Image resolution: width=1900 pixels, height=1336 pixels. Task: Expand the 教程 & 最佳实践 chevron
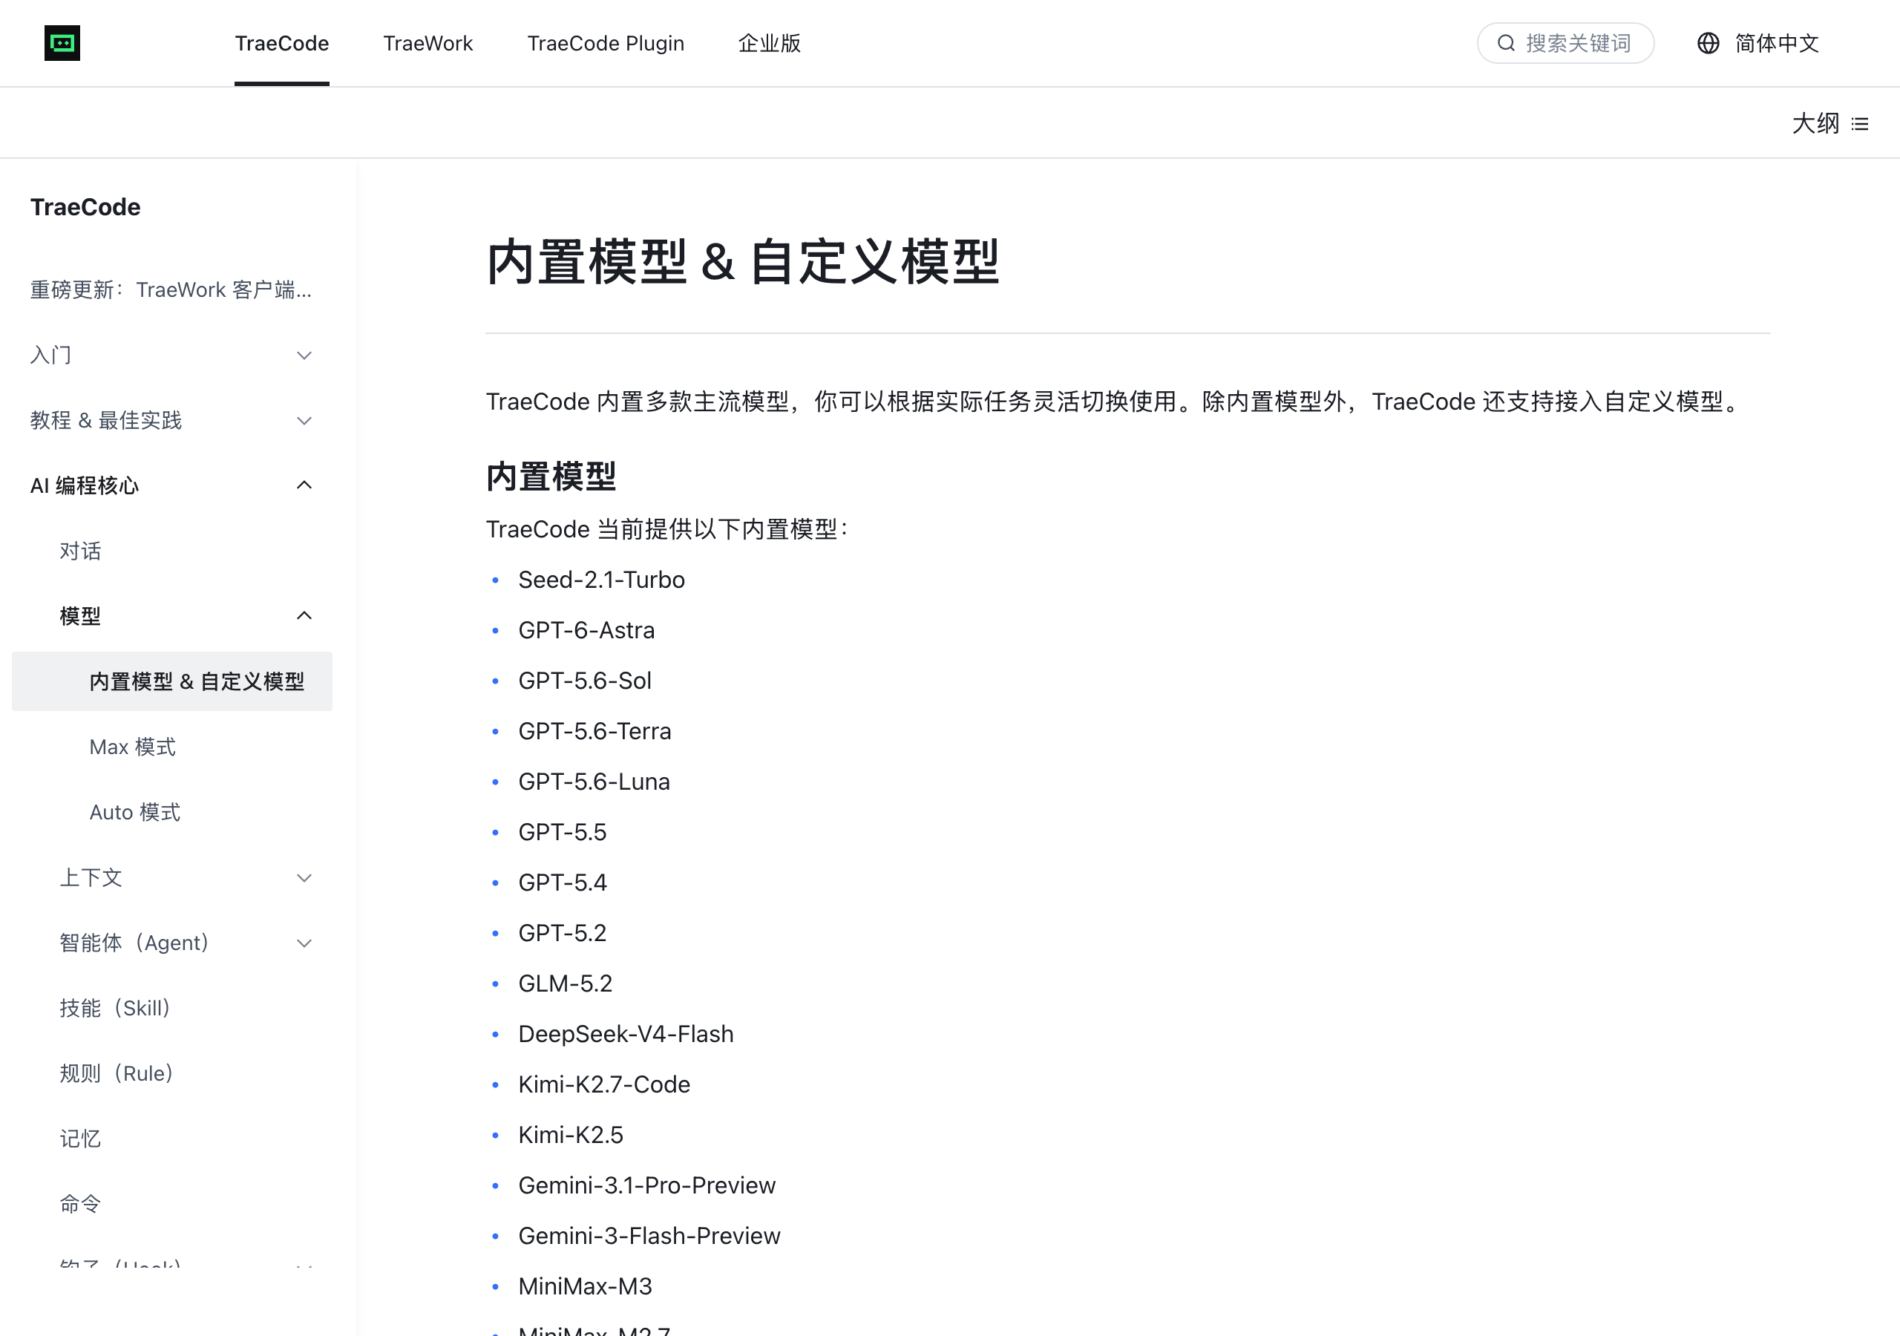(x=304, y=421)
